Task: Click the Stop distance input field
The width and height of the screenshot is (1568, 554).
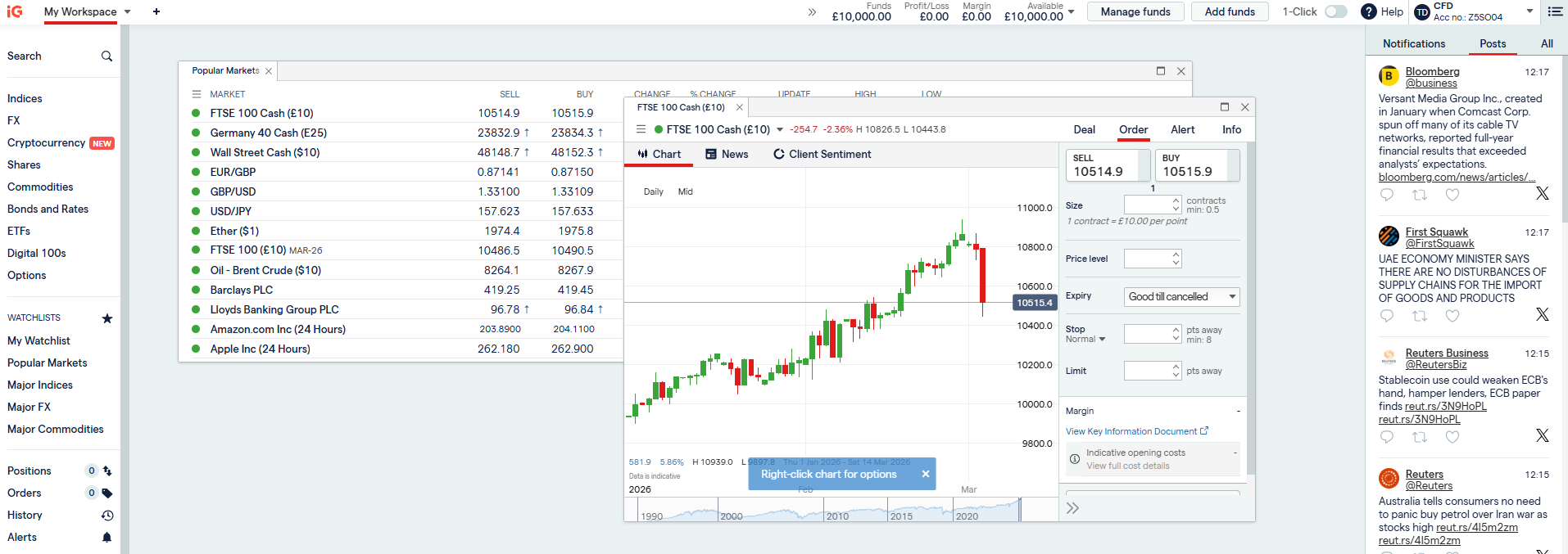Action: pyautogui.click(x=1148, y=334)
